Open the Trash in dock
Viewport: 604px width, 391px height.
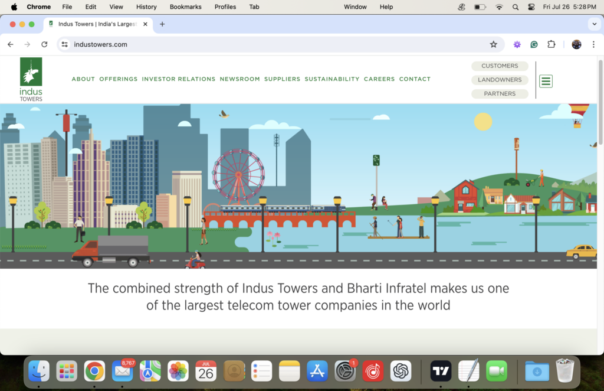pyautogui.click(x=564, y=371)
